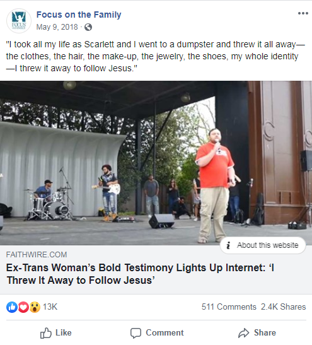Screen dimensions: 312x345
Task: Open the three-dot post options menu
Action: [303, 13]
